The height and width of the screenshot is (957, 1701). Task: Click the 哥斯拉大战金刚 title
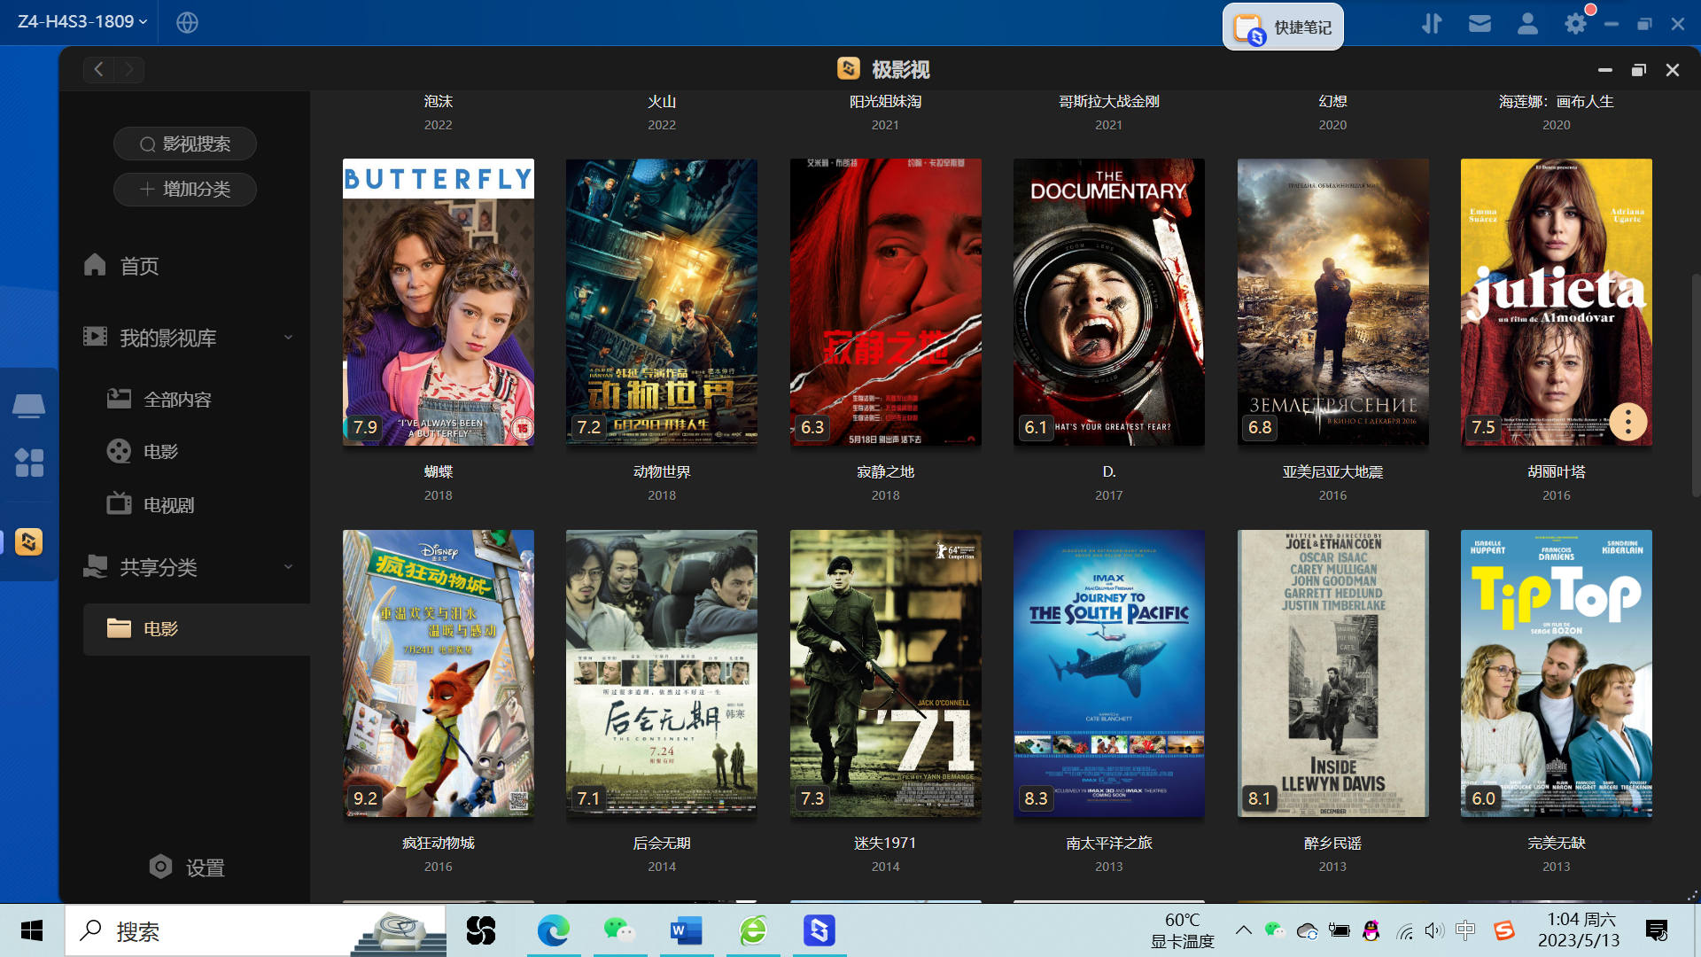tap(1109, 102)
